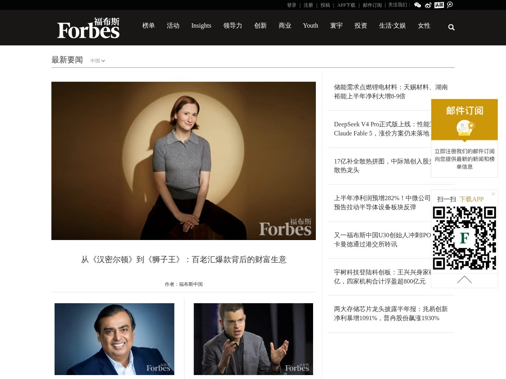Open the WeChat follow icon

(x=417, y=5)
